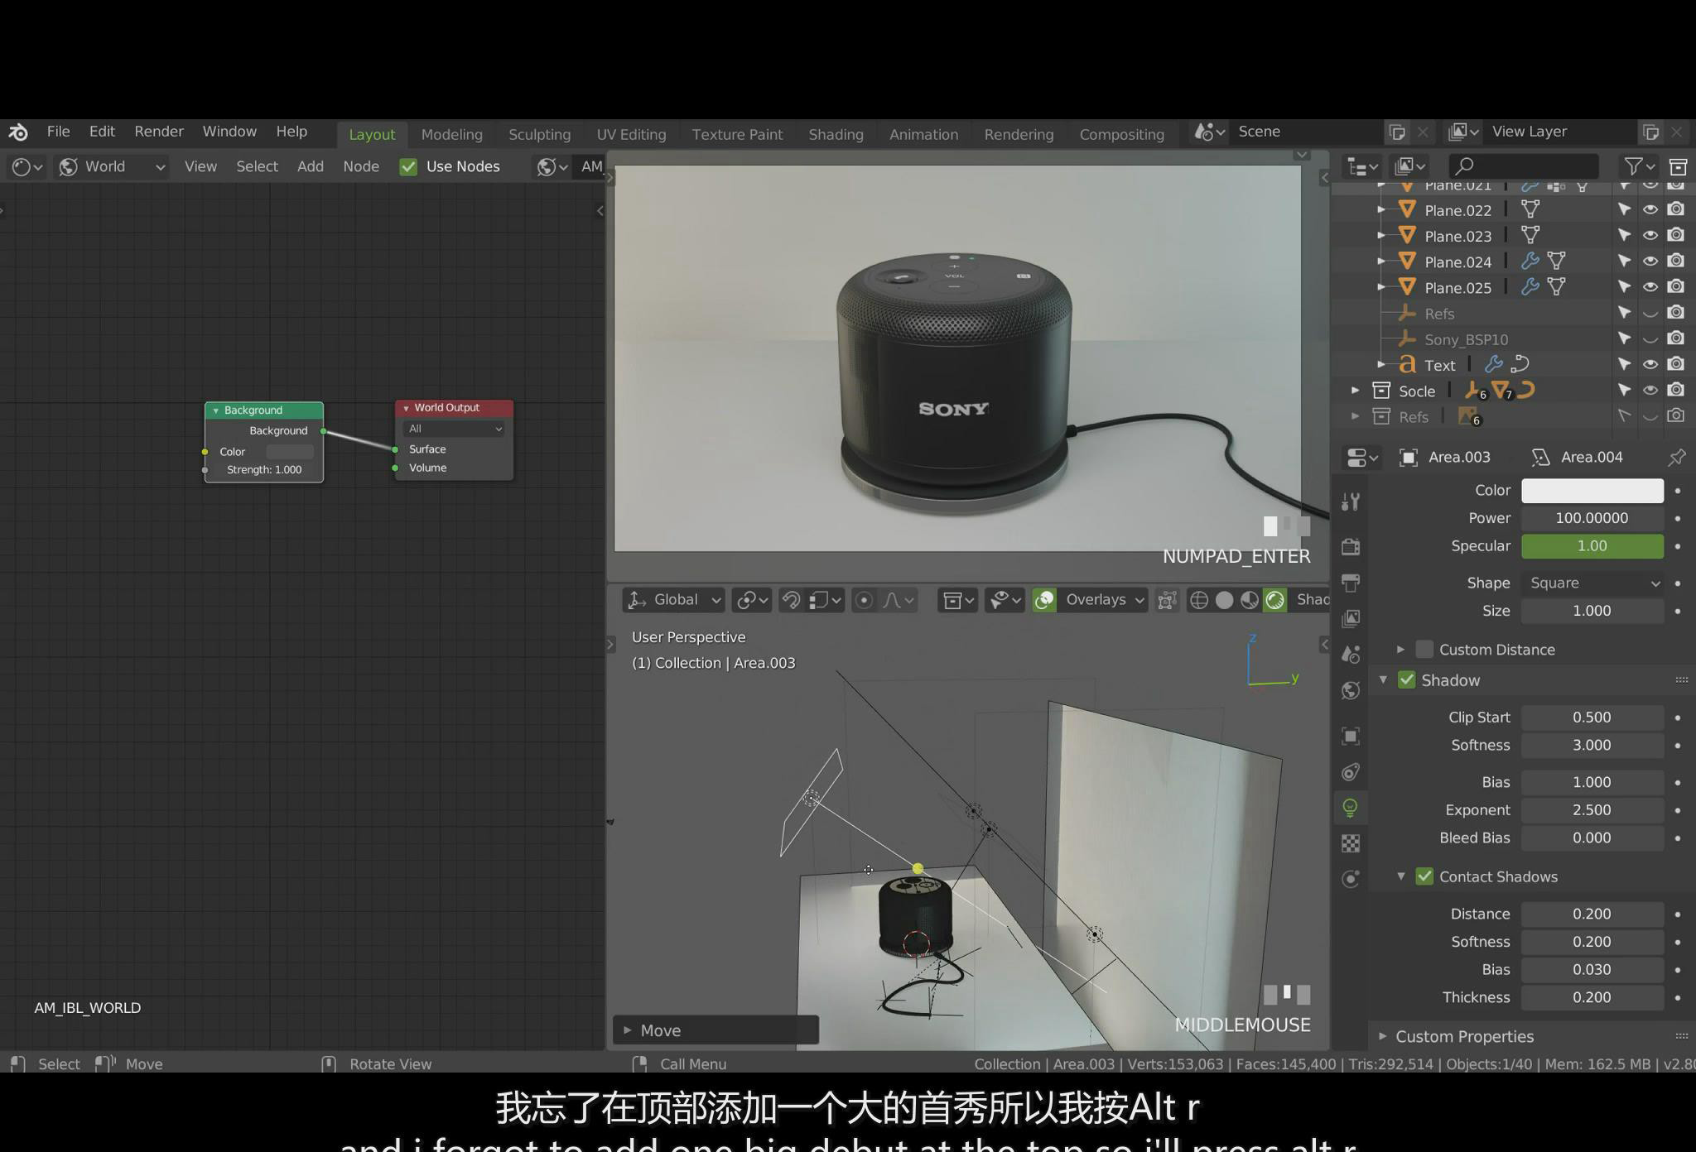Image resolution: width=1696 pixels, height=1152 pixels.
Task: Open the World shader type dropdown
Action: (113, 167)
